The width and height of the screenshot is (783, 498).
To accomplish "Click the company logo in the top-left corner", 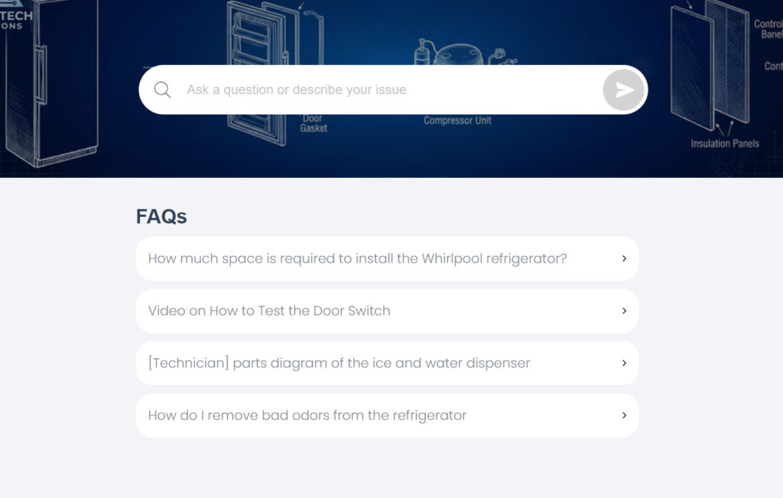I will click(x=16, y=20).
